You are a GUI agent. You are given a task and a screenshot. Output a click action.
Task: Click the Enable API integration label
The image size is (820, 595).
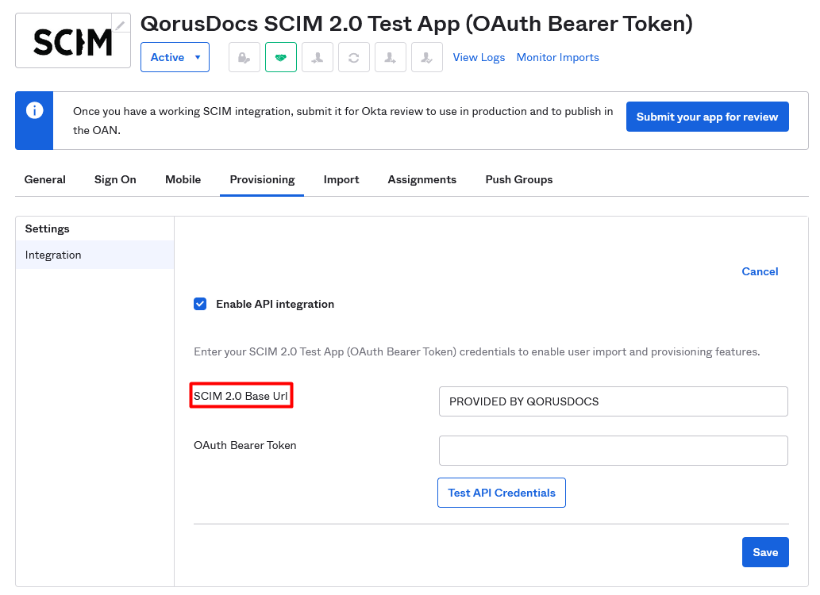click(x=275, y=304)
